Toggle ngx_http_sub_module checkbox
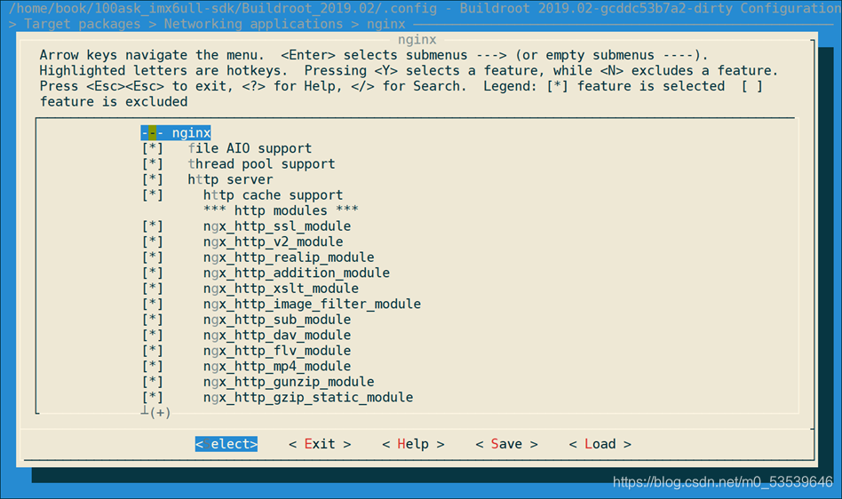The height and width of the screenshot is (499, 842). [153, 320]
